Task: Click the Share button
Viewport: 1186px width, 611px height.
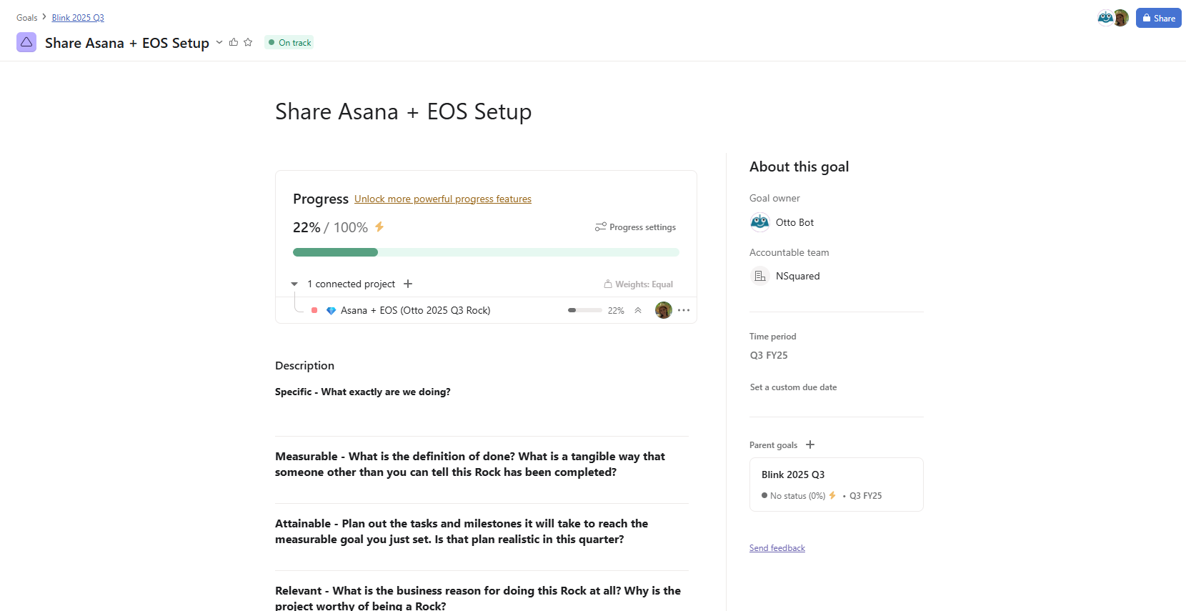Action: [1158, 18]
